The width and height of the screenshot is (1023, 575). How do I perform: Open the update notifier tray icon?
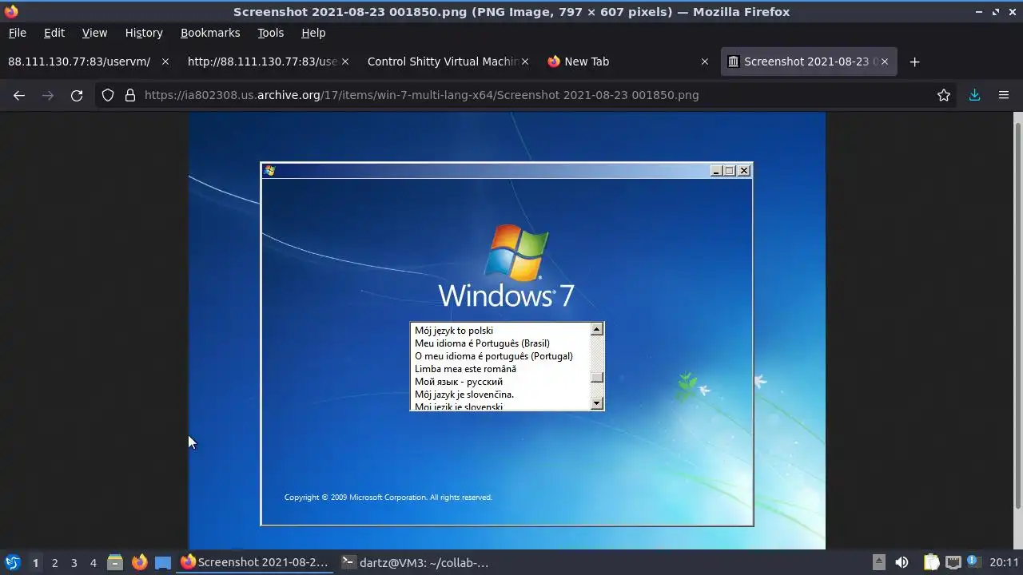coord(973,561)
